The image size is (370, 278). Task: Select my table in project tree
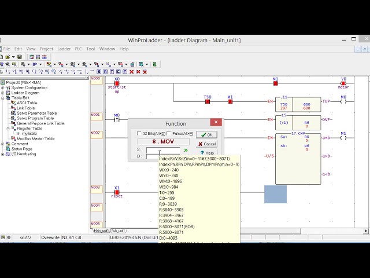pos(29,134)
